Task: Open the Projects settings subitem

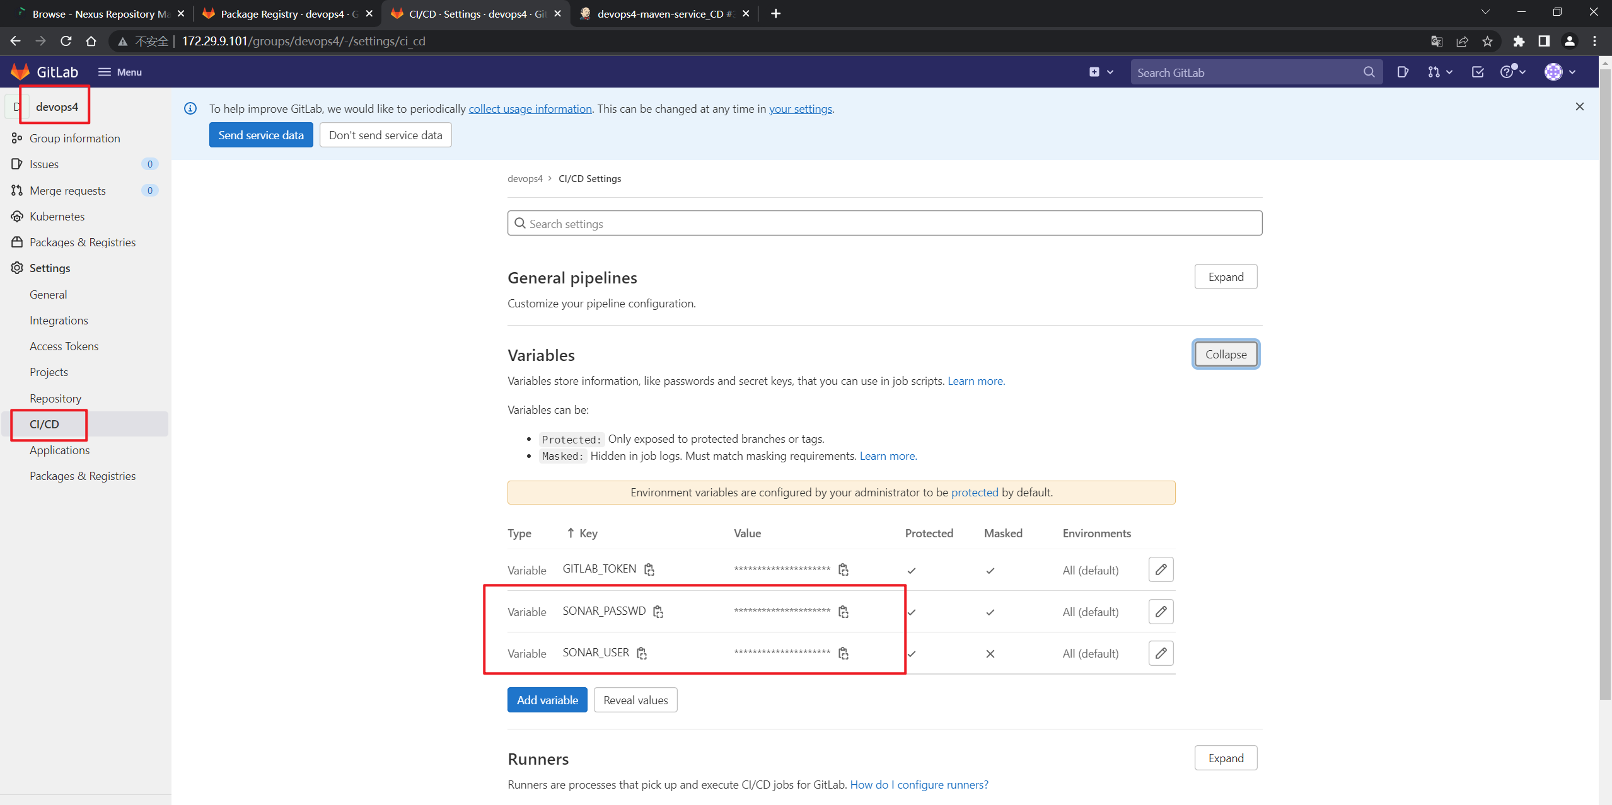Action: (49, 372)
